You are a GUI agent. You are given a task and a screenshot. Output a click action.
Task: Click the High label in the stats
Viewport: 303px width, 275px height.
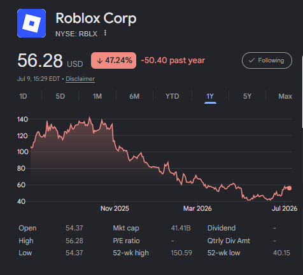26,241
